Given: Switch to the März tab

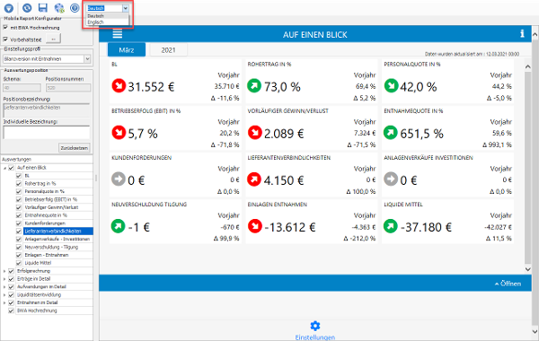Looking at the screenshot, I should point(127,49).
